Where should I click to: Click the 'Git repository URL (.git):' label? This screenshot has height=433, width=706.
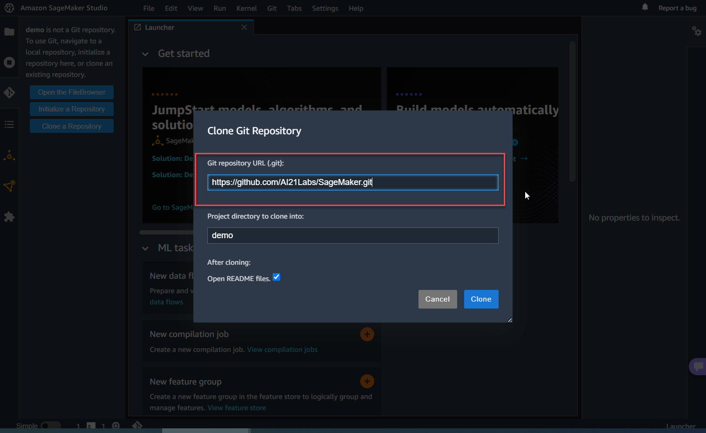246,163
